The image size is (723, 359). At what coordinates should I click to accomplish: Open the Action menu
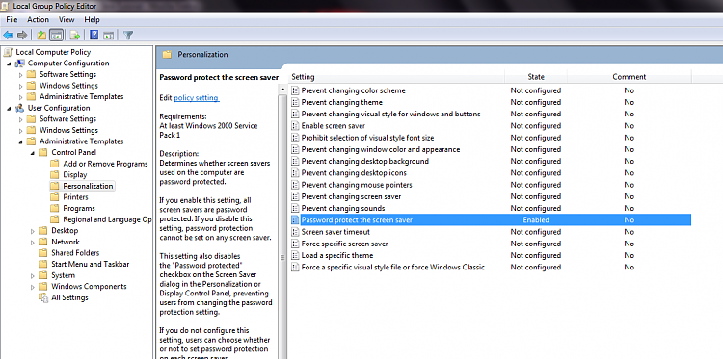[38, 20]
